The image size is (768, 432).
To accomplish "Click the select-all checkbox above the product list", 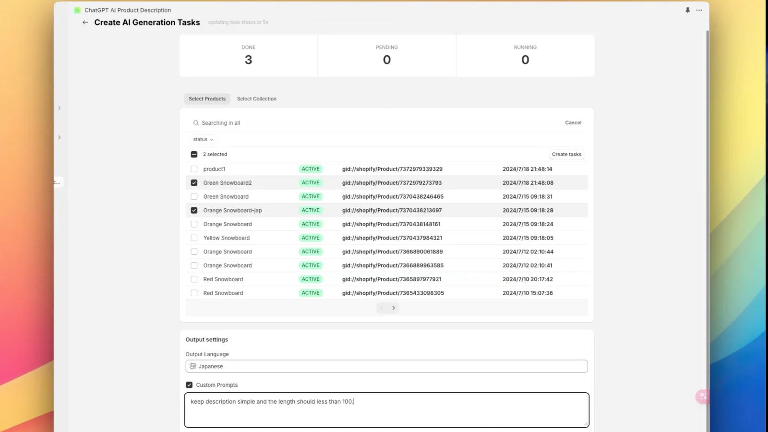I will click(x=194, y=154).
